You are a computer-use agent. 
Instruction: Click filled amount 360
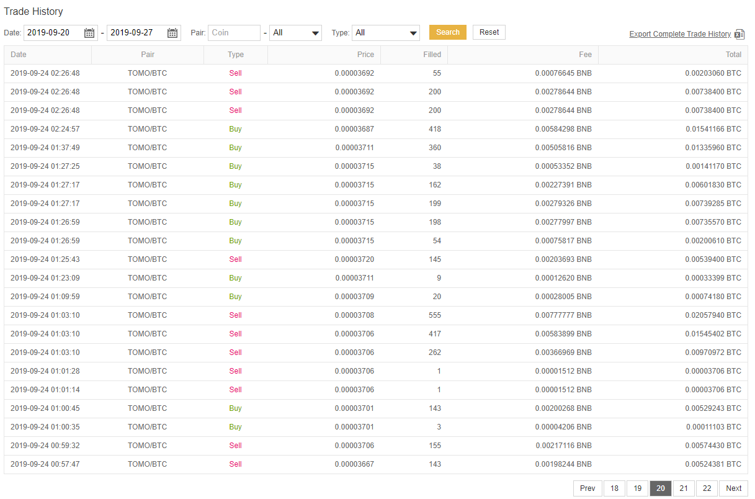click(435, 148)
